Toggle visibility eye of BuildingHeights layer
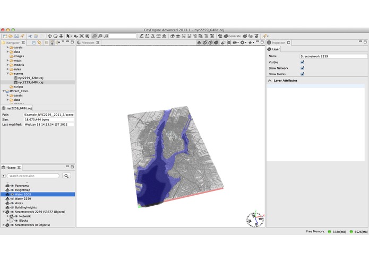369x262 pixels. coord(12,207)
